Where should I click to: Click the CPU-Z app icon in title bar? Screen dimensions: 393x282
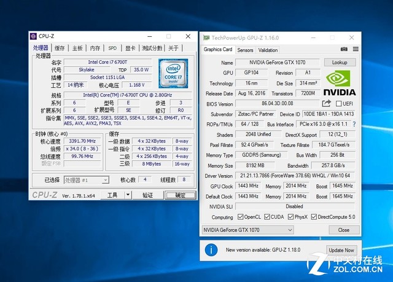(x=34, y=36)
